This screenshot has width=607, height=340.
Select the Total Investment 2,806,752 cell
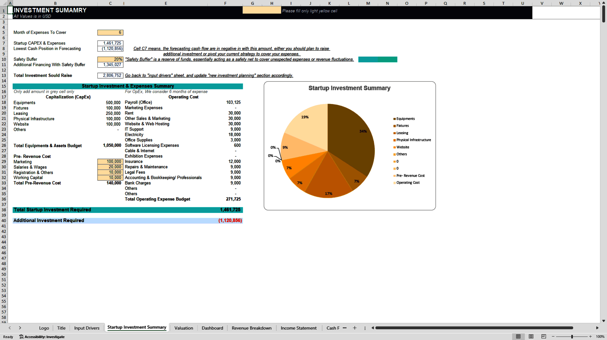click(110, 76)
